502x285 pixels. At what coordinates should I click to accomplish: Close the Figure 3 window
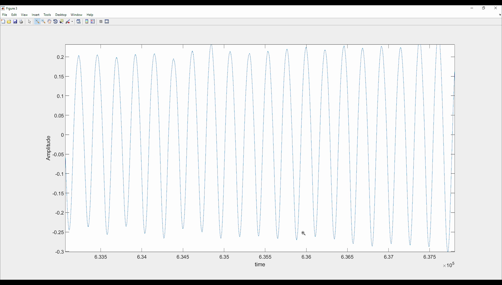[495, 8]
